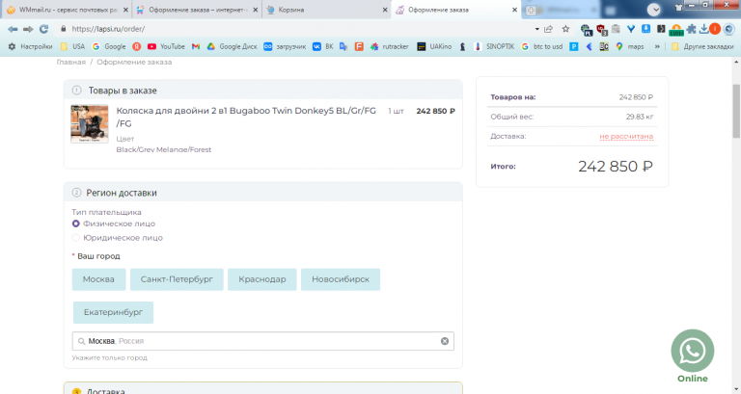
Task: Click the browser address bar URL
Action: click(x=108, y=29)
